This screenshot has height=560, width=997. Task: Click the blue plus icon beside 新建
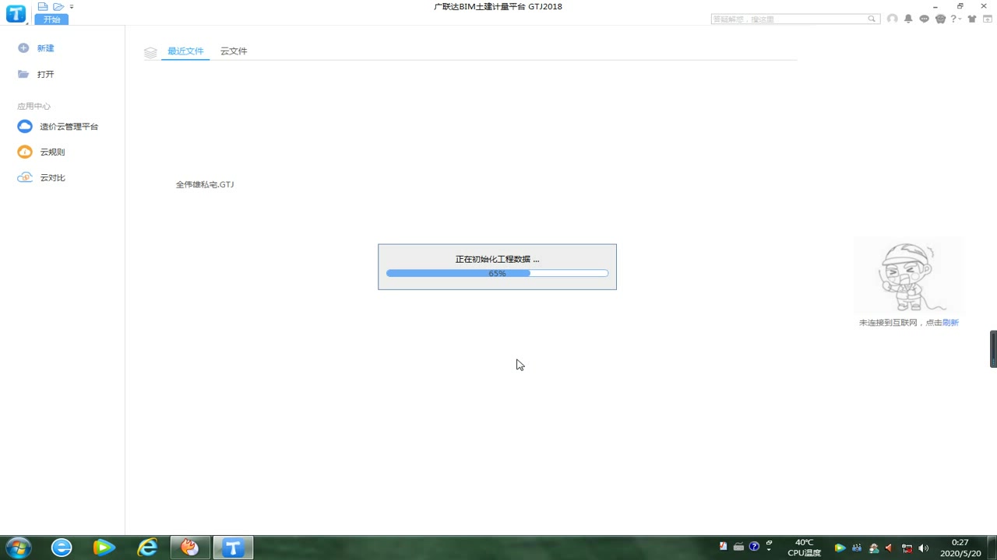coord(23,48)
